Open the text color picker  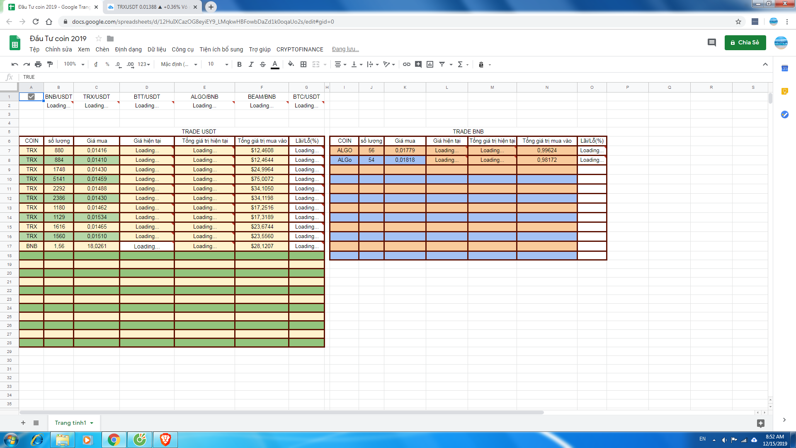coord(275,64)
